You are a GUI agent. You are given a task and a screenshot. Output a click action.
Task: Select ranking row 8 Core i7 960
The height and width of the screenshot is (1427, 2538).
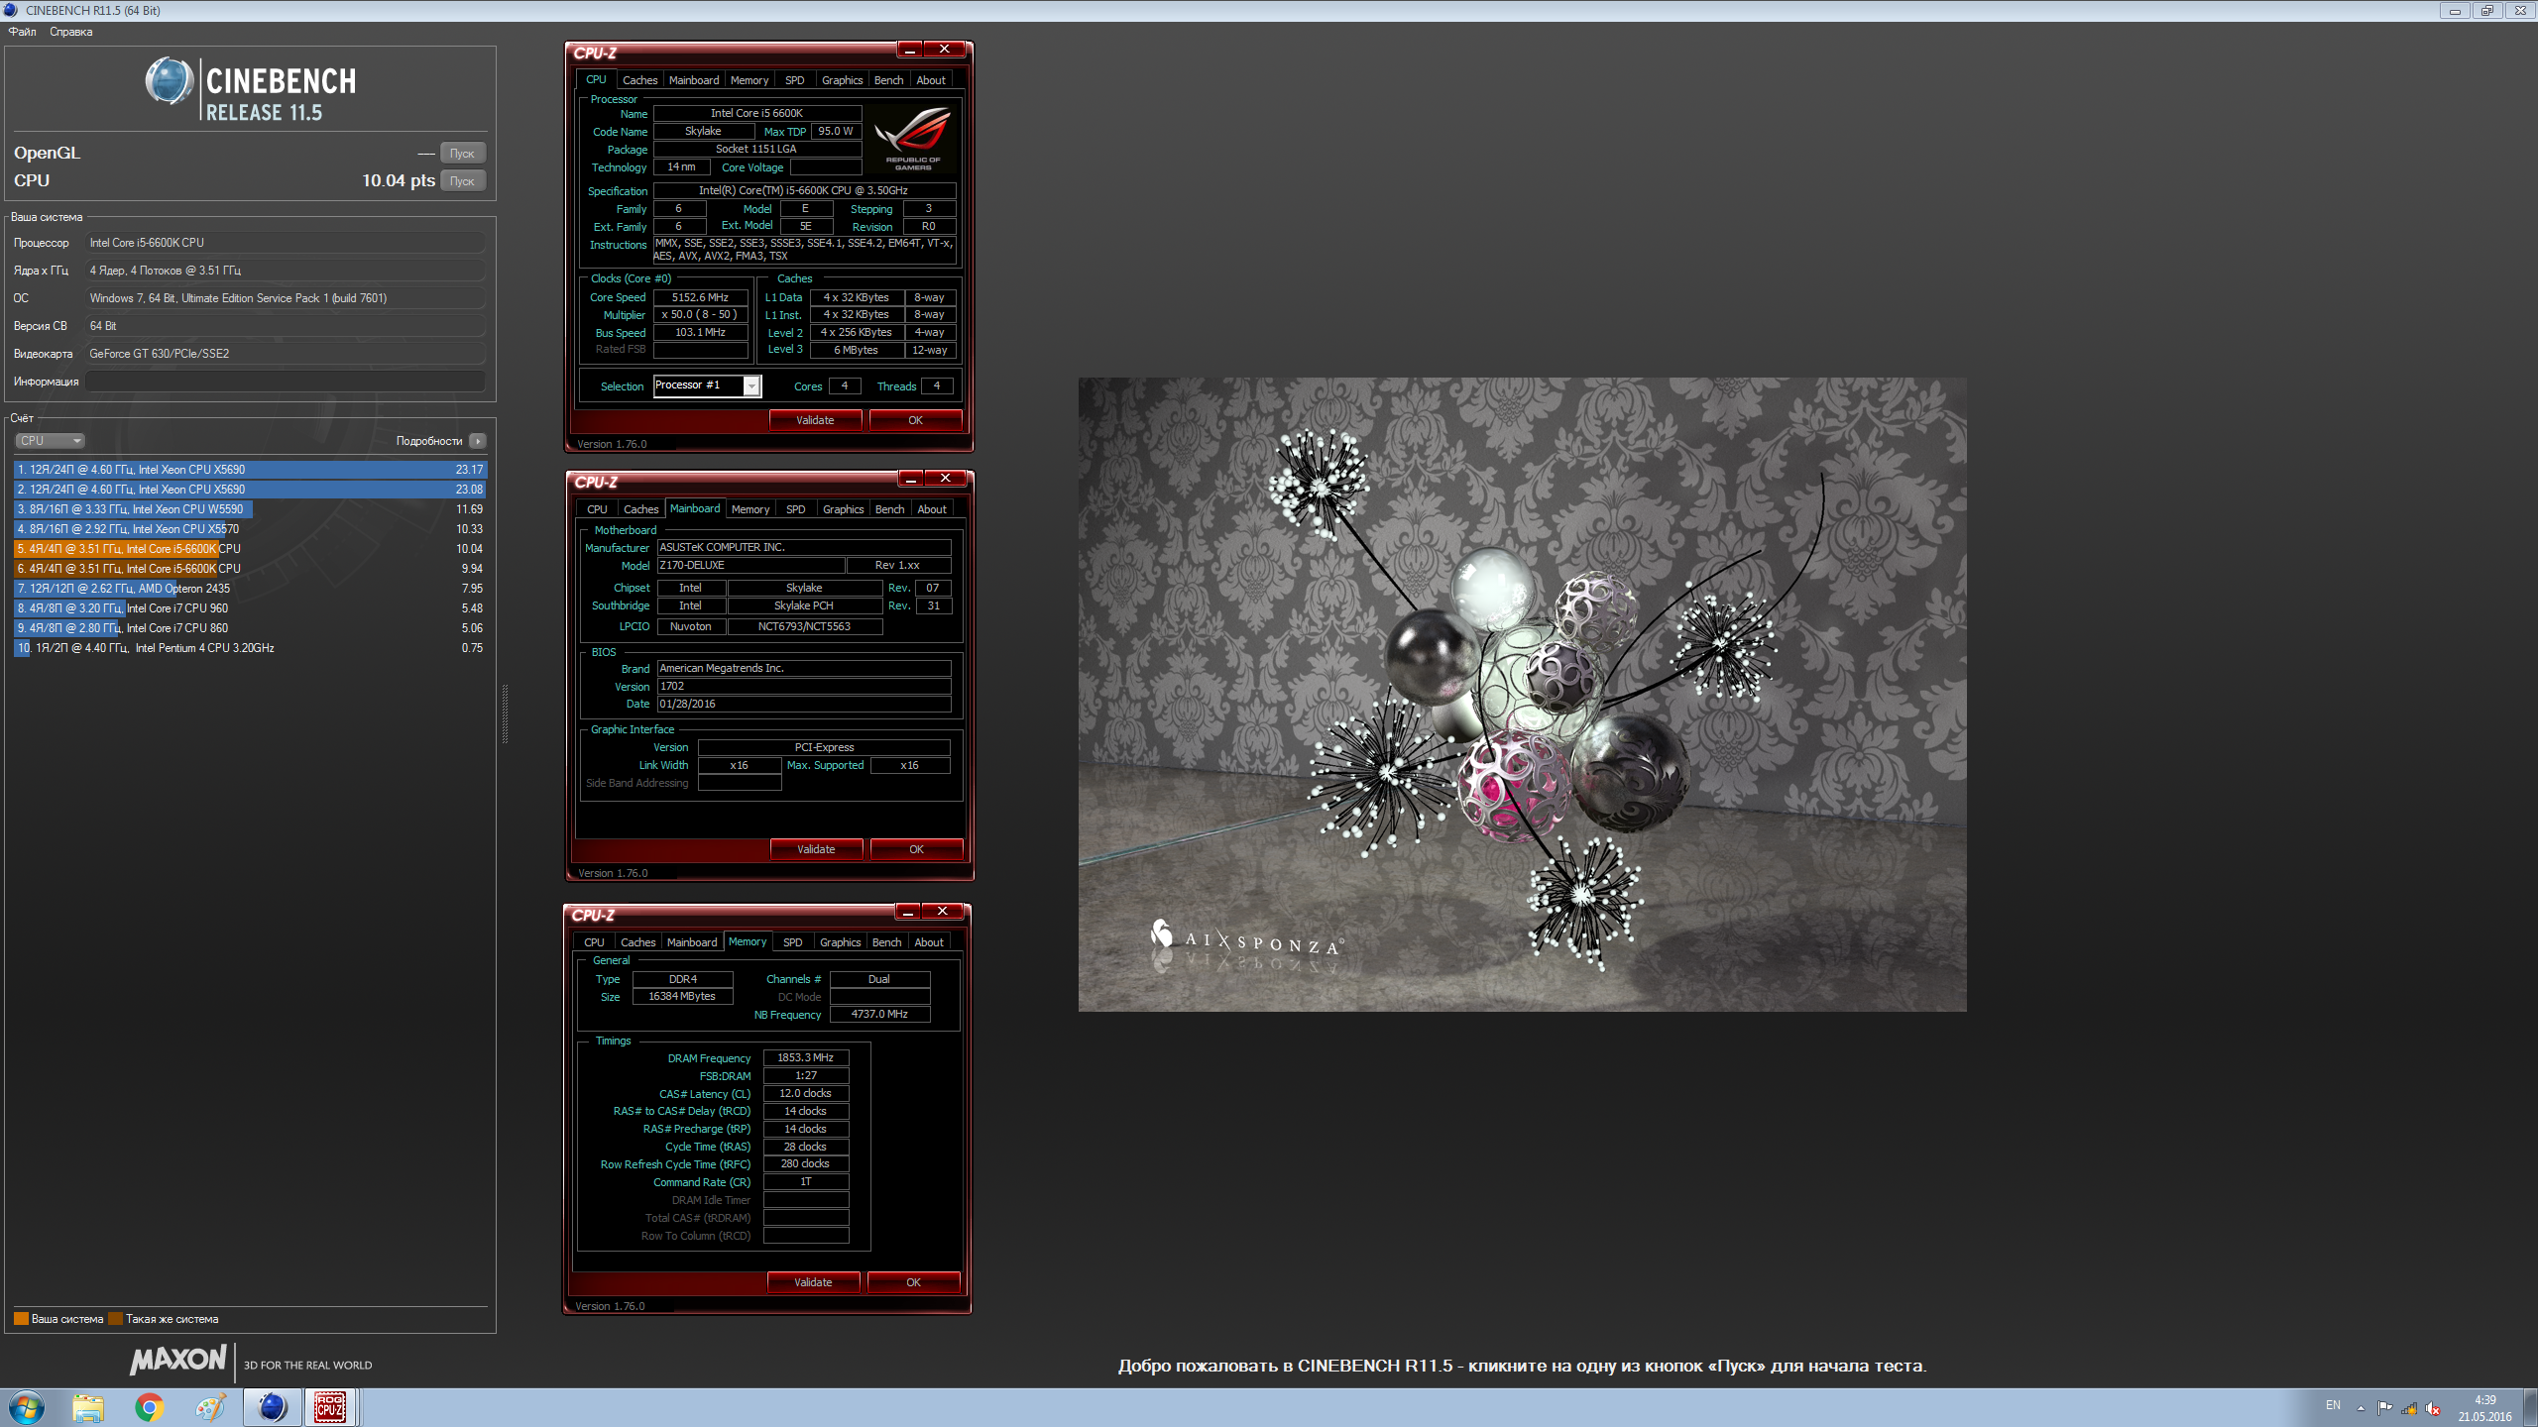tap(250, 608)
